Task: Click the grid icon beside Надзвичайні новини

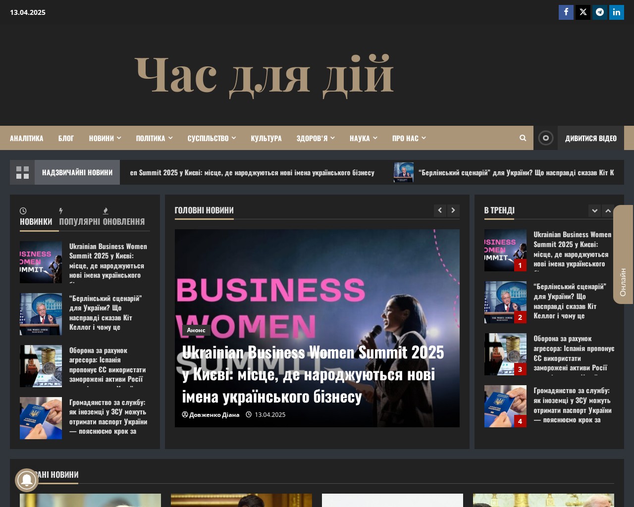Action: 22,172
